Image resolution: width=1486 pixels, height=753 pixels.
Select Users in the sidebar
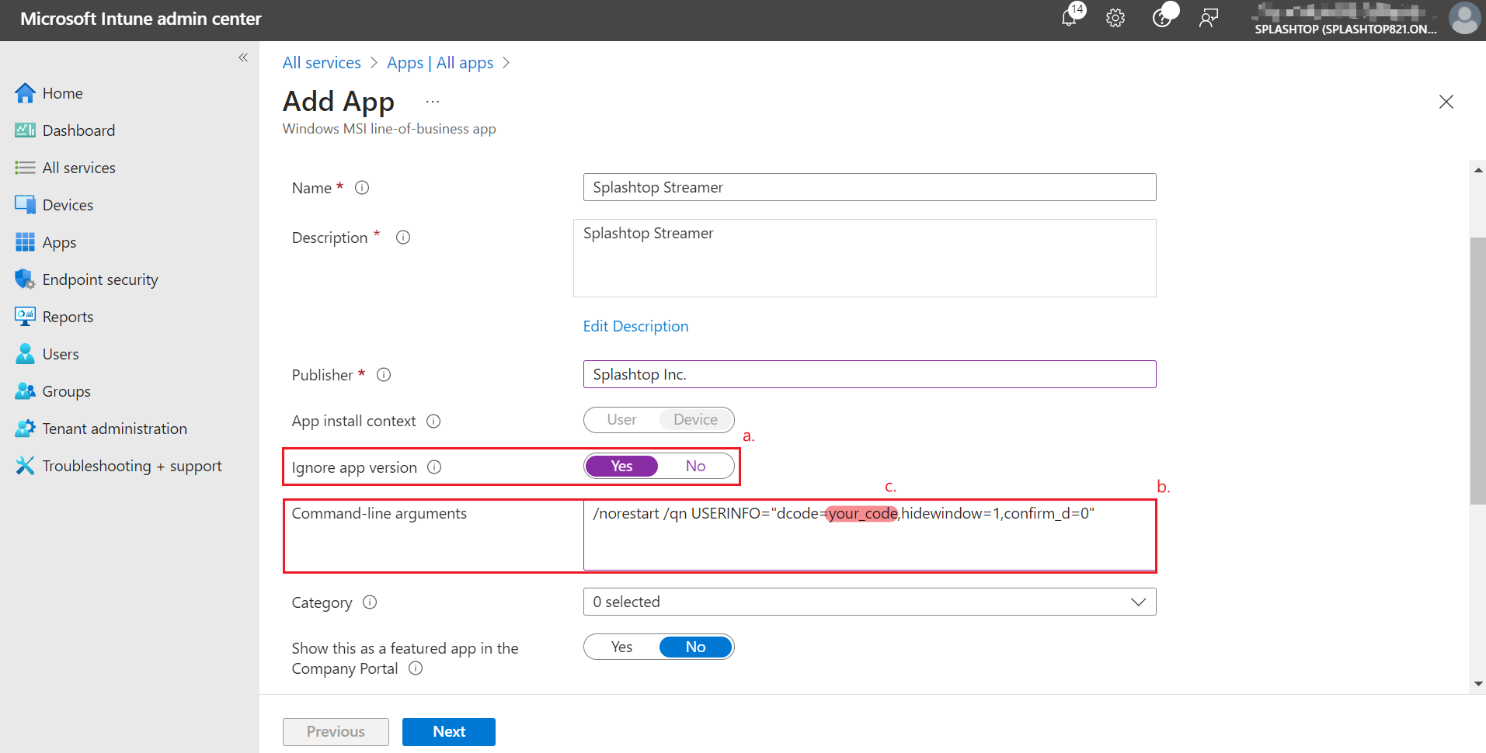pyautogui.click(x=60, y=353)
